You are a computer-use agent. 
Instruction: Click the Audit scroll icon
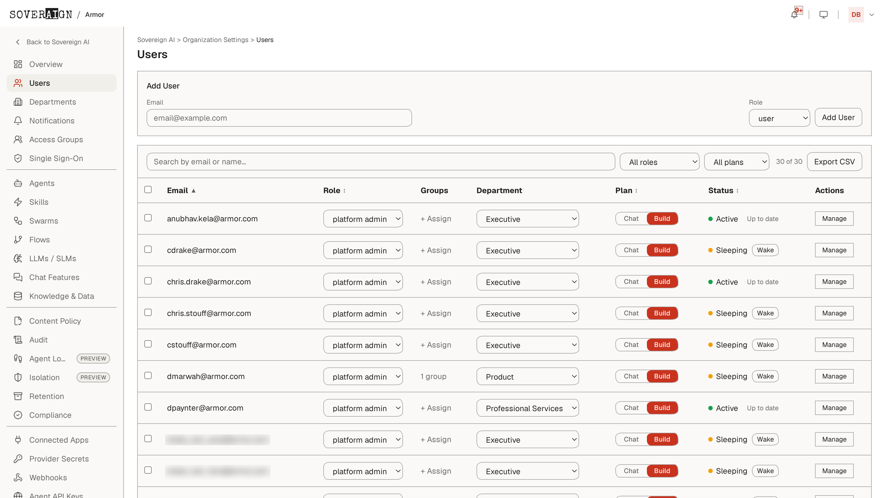tap(18, 340)
